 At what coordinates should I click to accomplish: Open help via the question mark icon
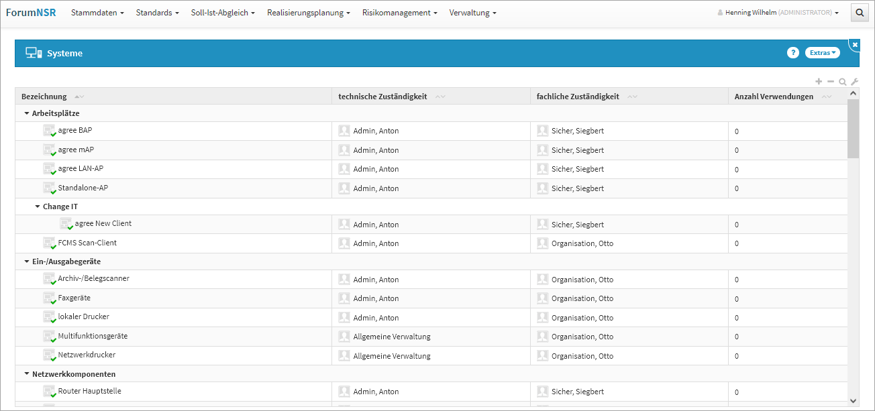click(792, 53)
